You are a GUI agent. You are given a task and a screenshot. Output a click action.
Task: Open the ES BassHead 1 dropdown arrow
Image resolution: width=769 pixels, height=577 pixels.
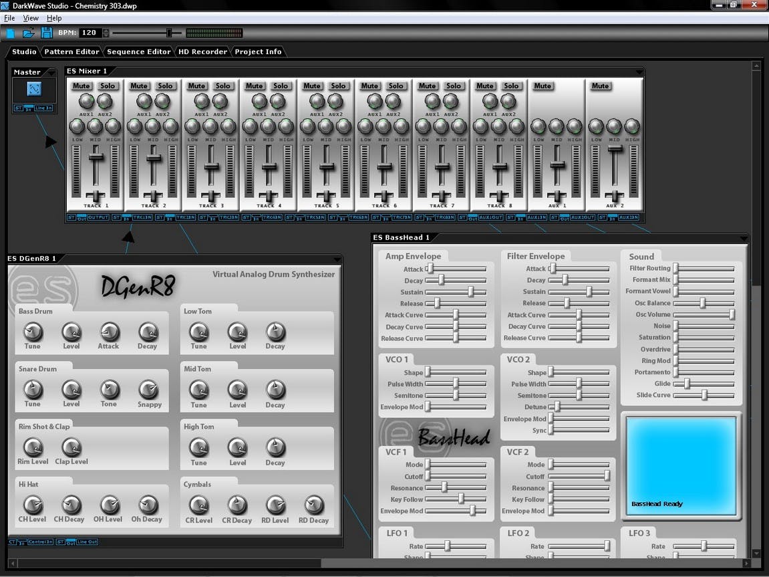[744, 238]
